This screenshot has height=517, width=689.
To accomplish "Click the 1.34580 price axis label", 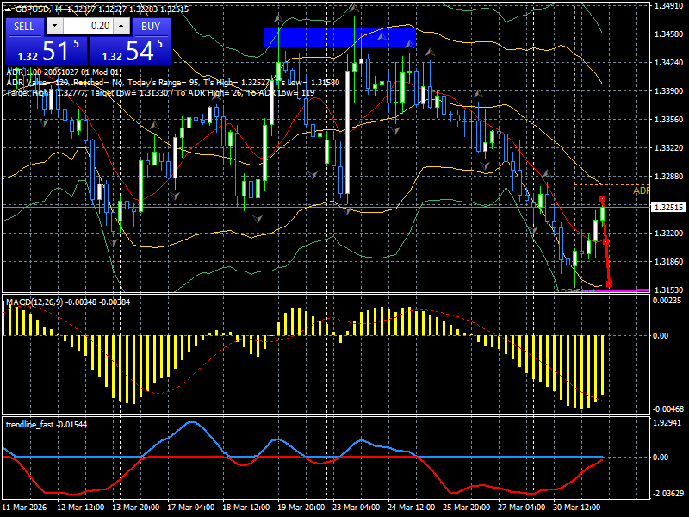I will tap(668, 34).
